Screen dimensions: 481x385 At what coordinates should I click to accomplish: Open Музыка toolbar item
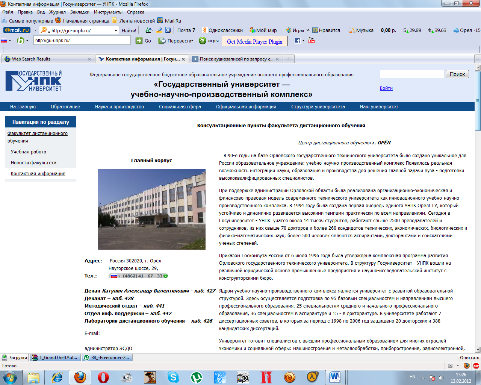[x=361, y=30]
